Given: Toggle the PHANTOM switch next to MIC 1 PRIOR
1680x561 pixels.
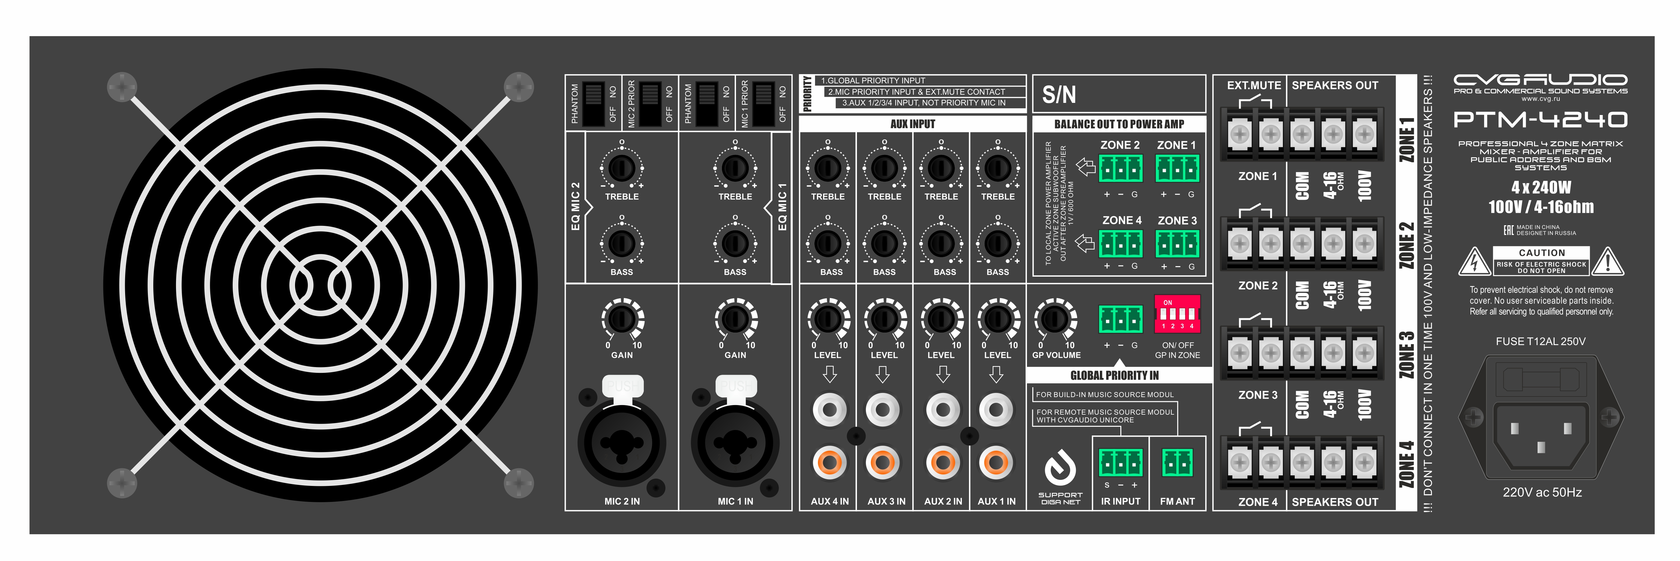Looking at the screenshot, I should coord(707,104).
